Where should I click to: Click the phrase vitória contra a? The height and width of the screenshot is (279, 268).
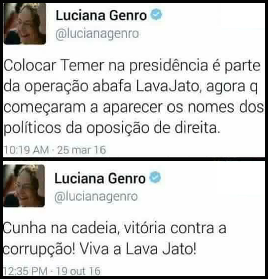pyautogui.click(x=175, y=228)
